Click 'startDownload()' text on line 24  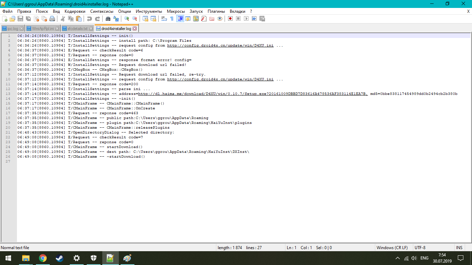coord(124,147)
